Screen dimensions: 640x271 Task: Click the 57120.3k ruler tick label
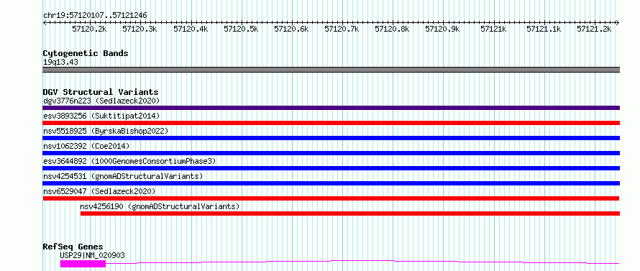(140, 29)
